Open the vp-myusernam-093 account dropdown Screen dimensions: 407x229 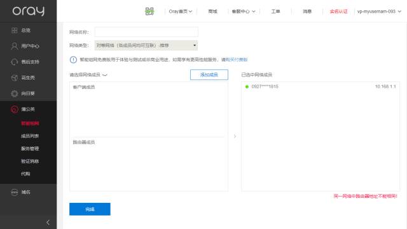(x=379, y=11)
